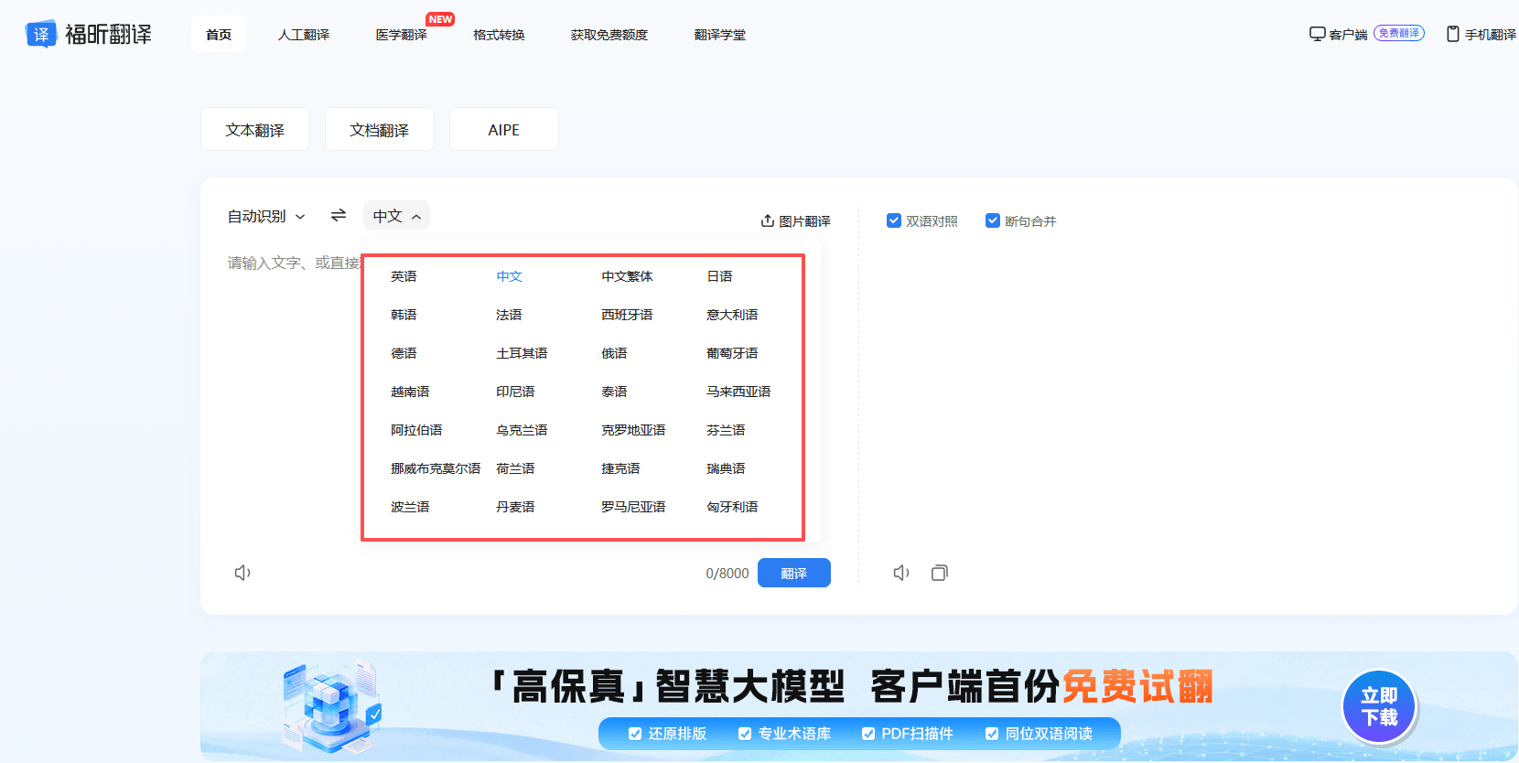The width and height of the screenshot is (1519, 763).
Task: Open 客户端 desktop client download
Action: pos(1338,35)
